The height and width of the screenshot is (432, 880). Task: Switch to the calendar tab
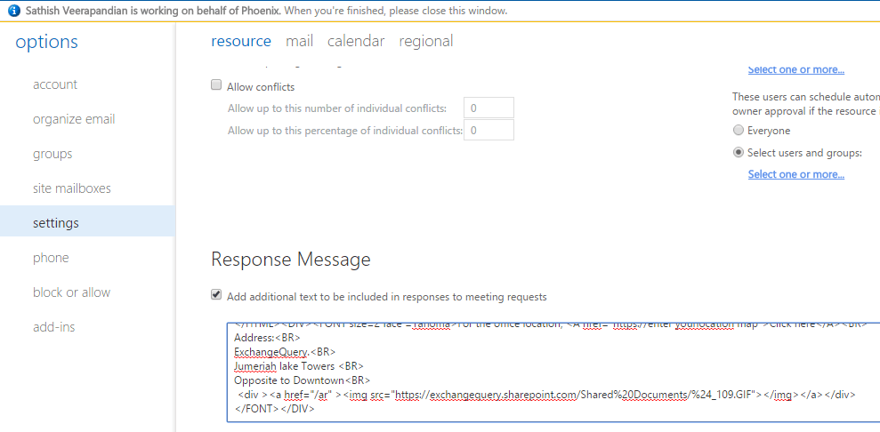(x=356, y=41)
